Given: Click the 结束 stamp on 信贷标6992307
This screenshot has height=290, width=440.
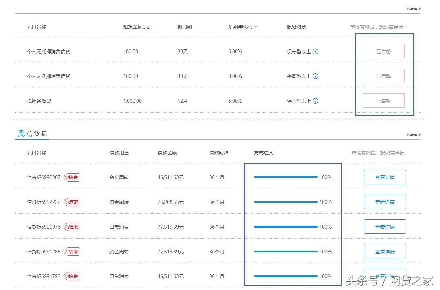Looking at the screenshot, I should pyautogui.click(x=71, y=177).
